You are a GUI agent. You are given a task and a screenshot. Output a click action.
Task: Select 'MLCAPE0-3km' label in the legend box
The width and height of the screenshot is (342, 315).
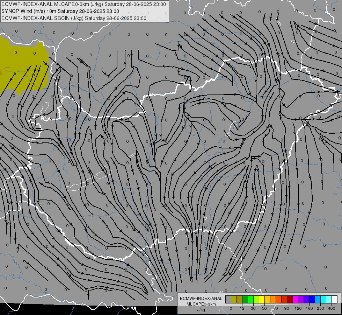[x=201, y=304]
